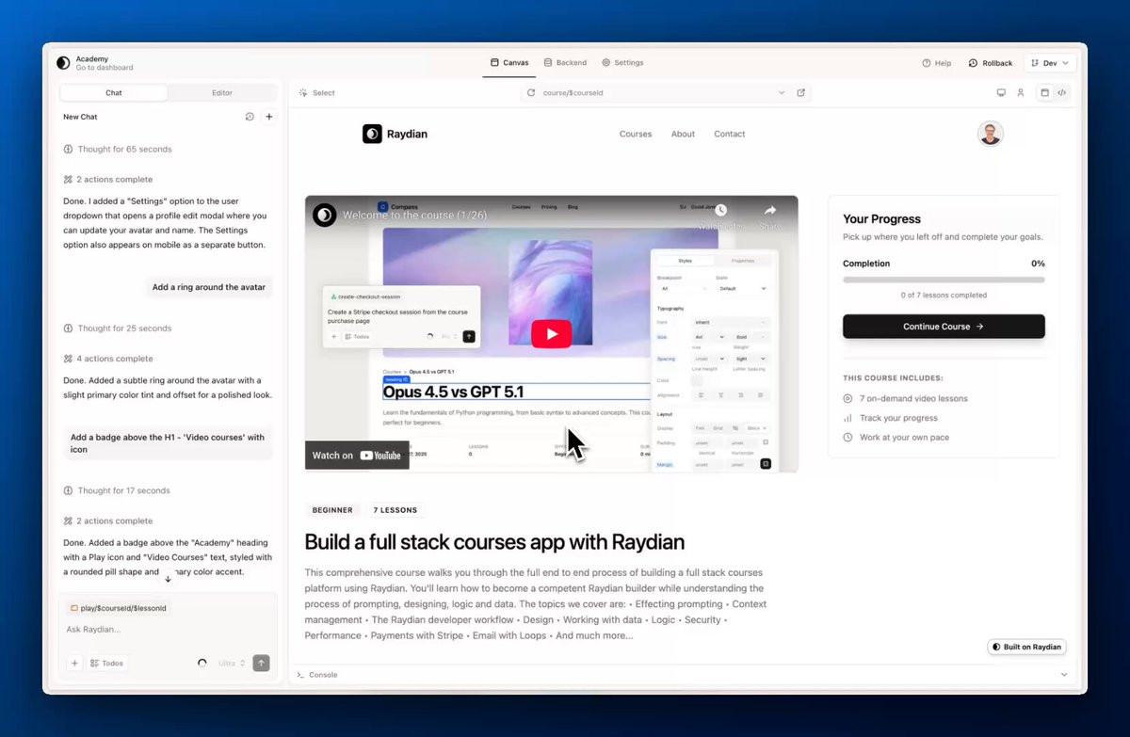1130x737 pixels.
Task: Expand 'Thought for 65 seconds' entry
Action: (x=118, y=149)
